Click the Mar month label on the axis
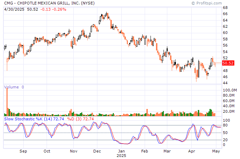Screen dimensions: 240x159 click(167, 151)
